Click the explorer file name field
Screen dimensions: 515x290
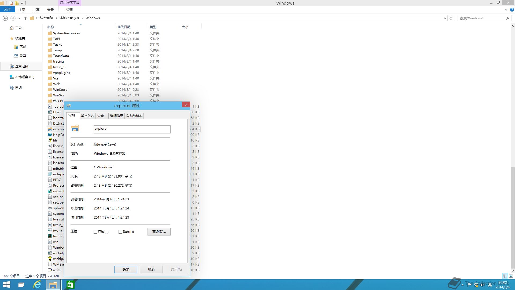pyautogui.click(x=132, y=129)
